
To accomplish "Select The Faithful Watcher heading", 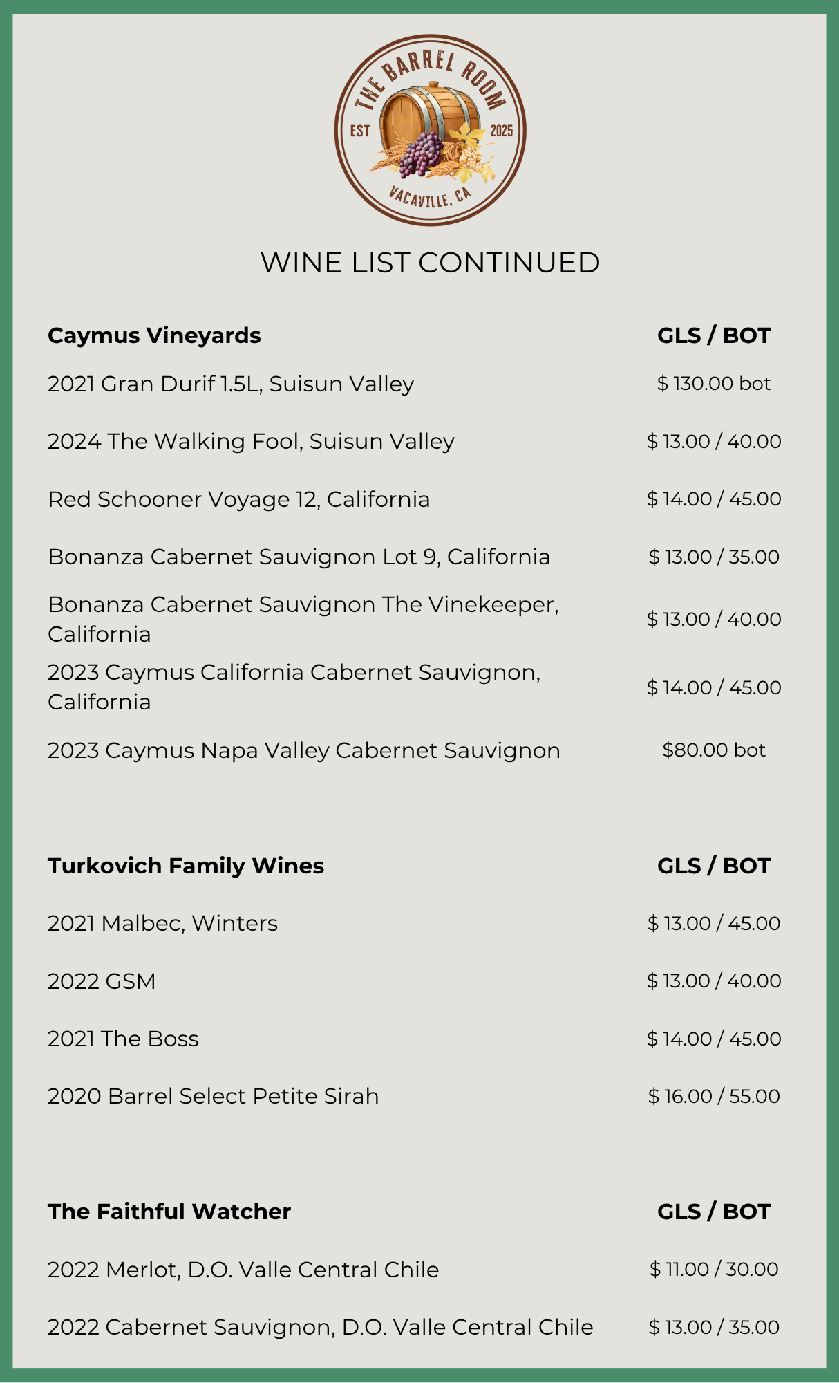I will click(169, 1212).
